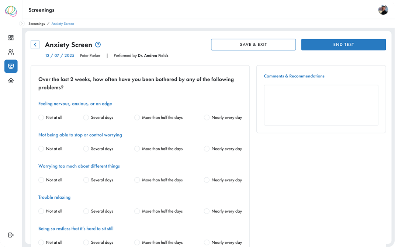This screenshot has height=247, width=395.
Task: Open the help question mark icon
Action: click(x=98, y=45)
